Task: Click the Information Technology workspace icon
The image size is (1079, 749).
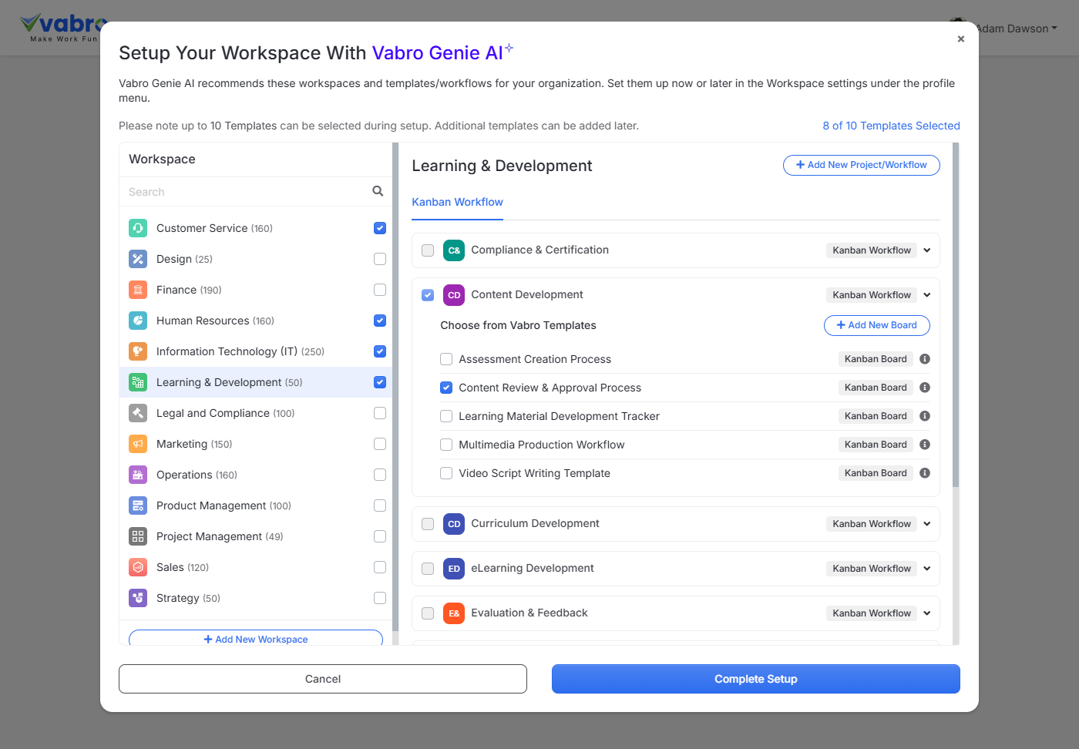Action: click(138, 351)
